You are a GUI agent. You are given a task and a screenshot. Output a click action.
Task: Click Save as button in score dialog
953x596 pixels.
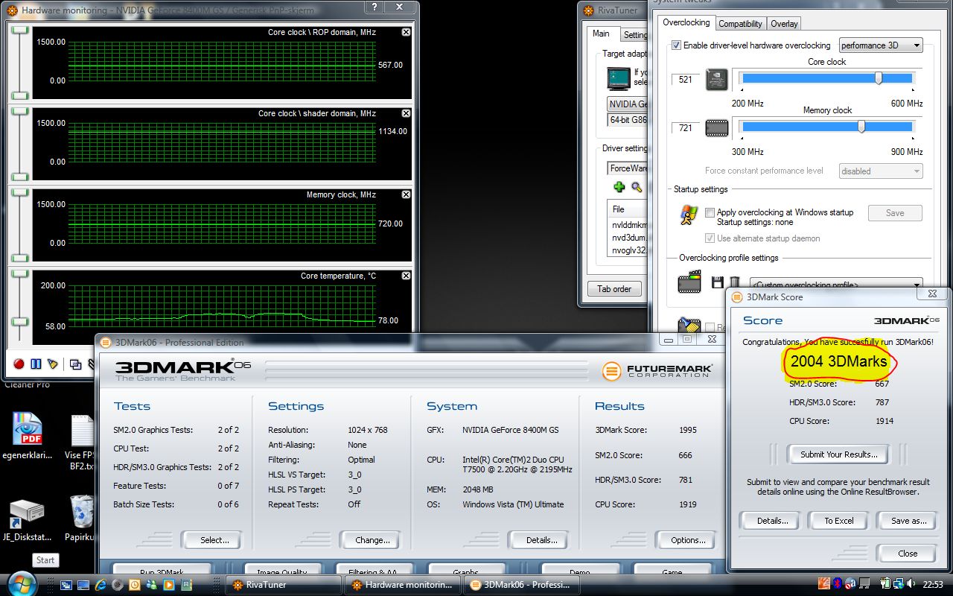(x=909, y=520)
